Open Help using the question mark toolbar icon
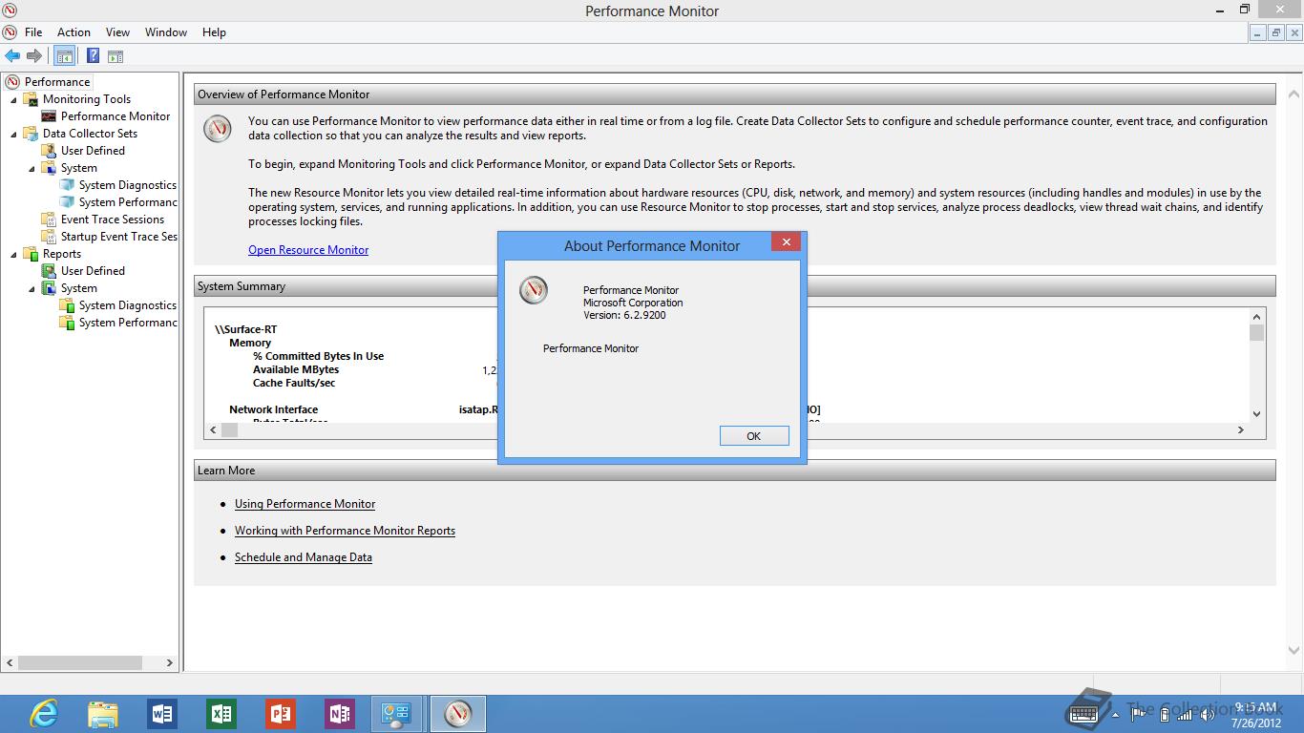1304x733 pixels. click(93, 56)
